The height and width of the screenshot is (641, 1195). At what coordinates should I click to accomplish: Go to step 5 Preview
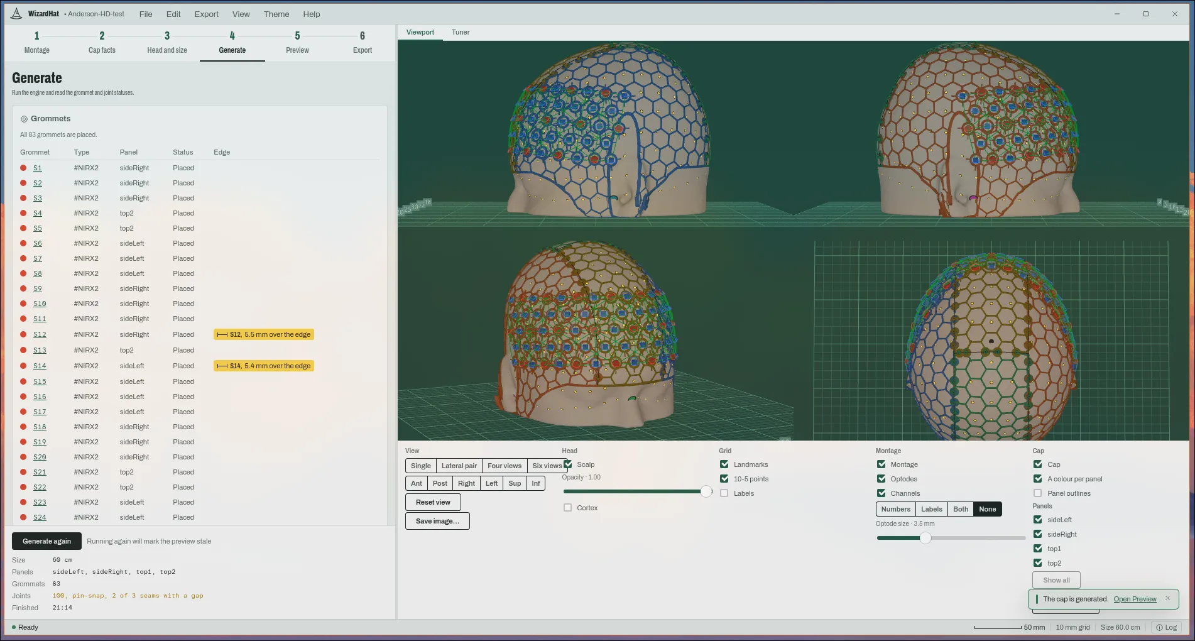point(297,43)
